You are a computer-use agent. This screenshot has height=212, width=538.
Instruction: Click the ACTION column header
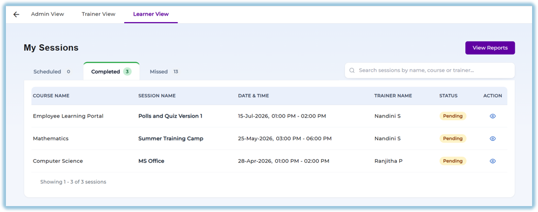coord(493,95)
